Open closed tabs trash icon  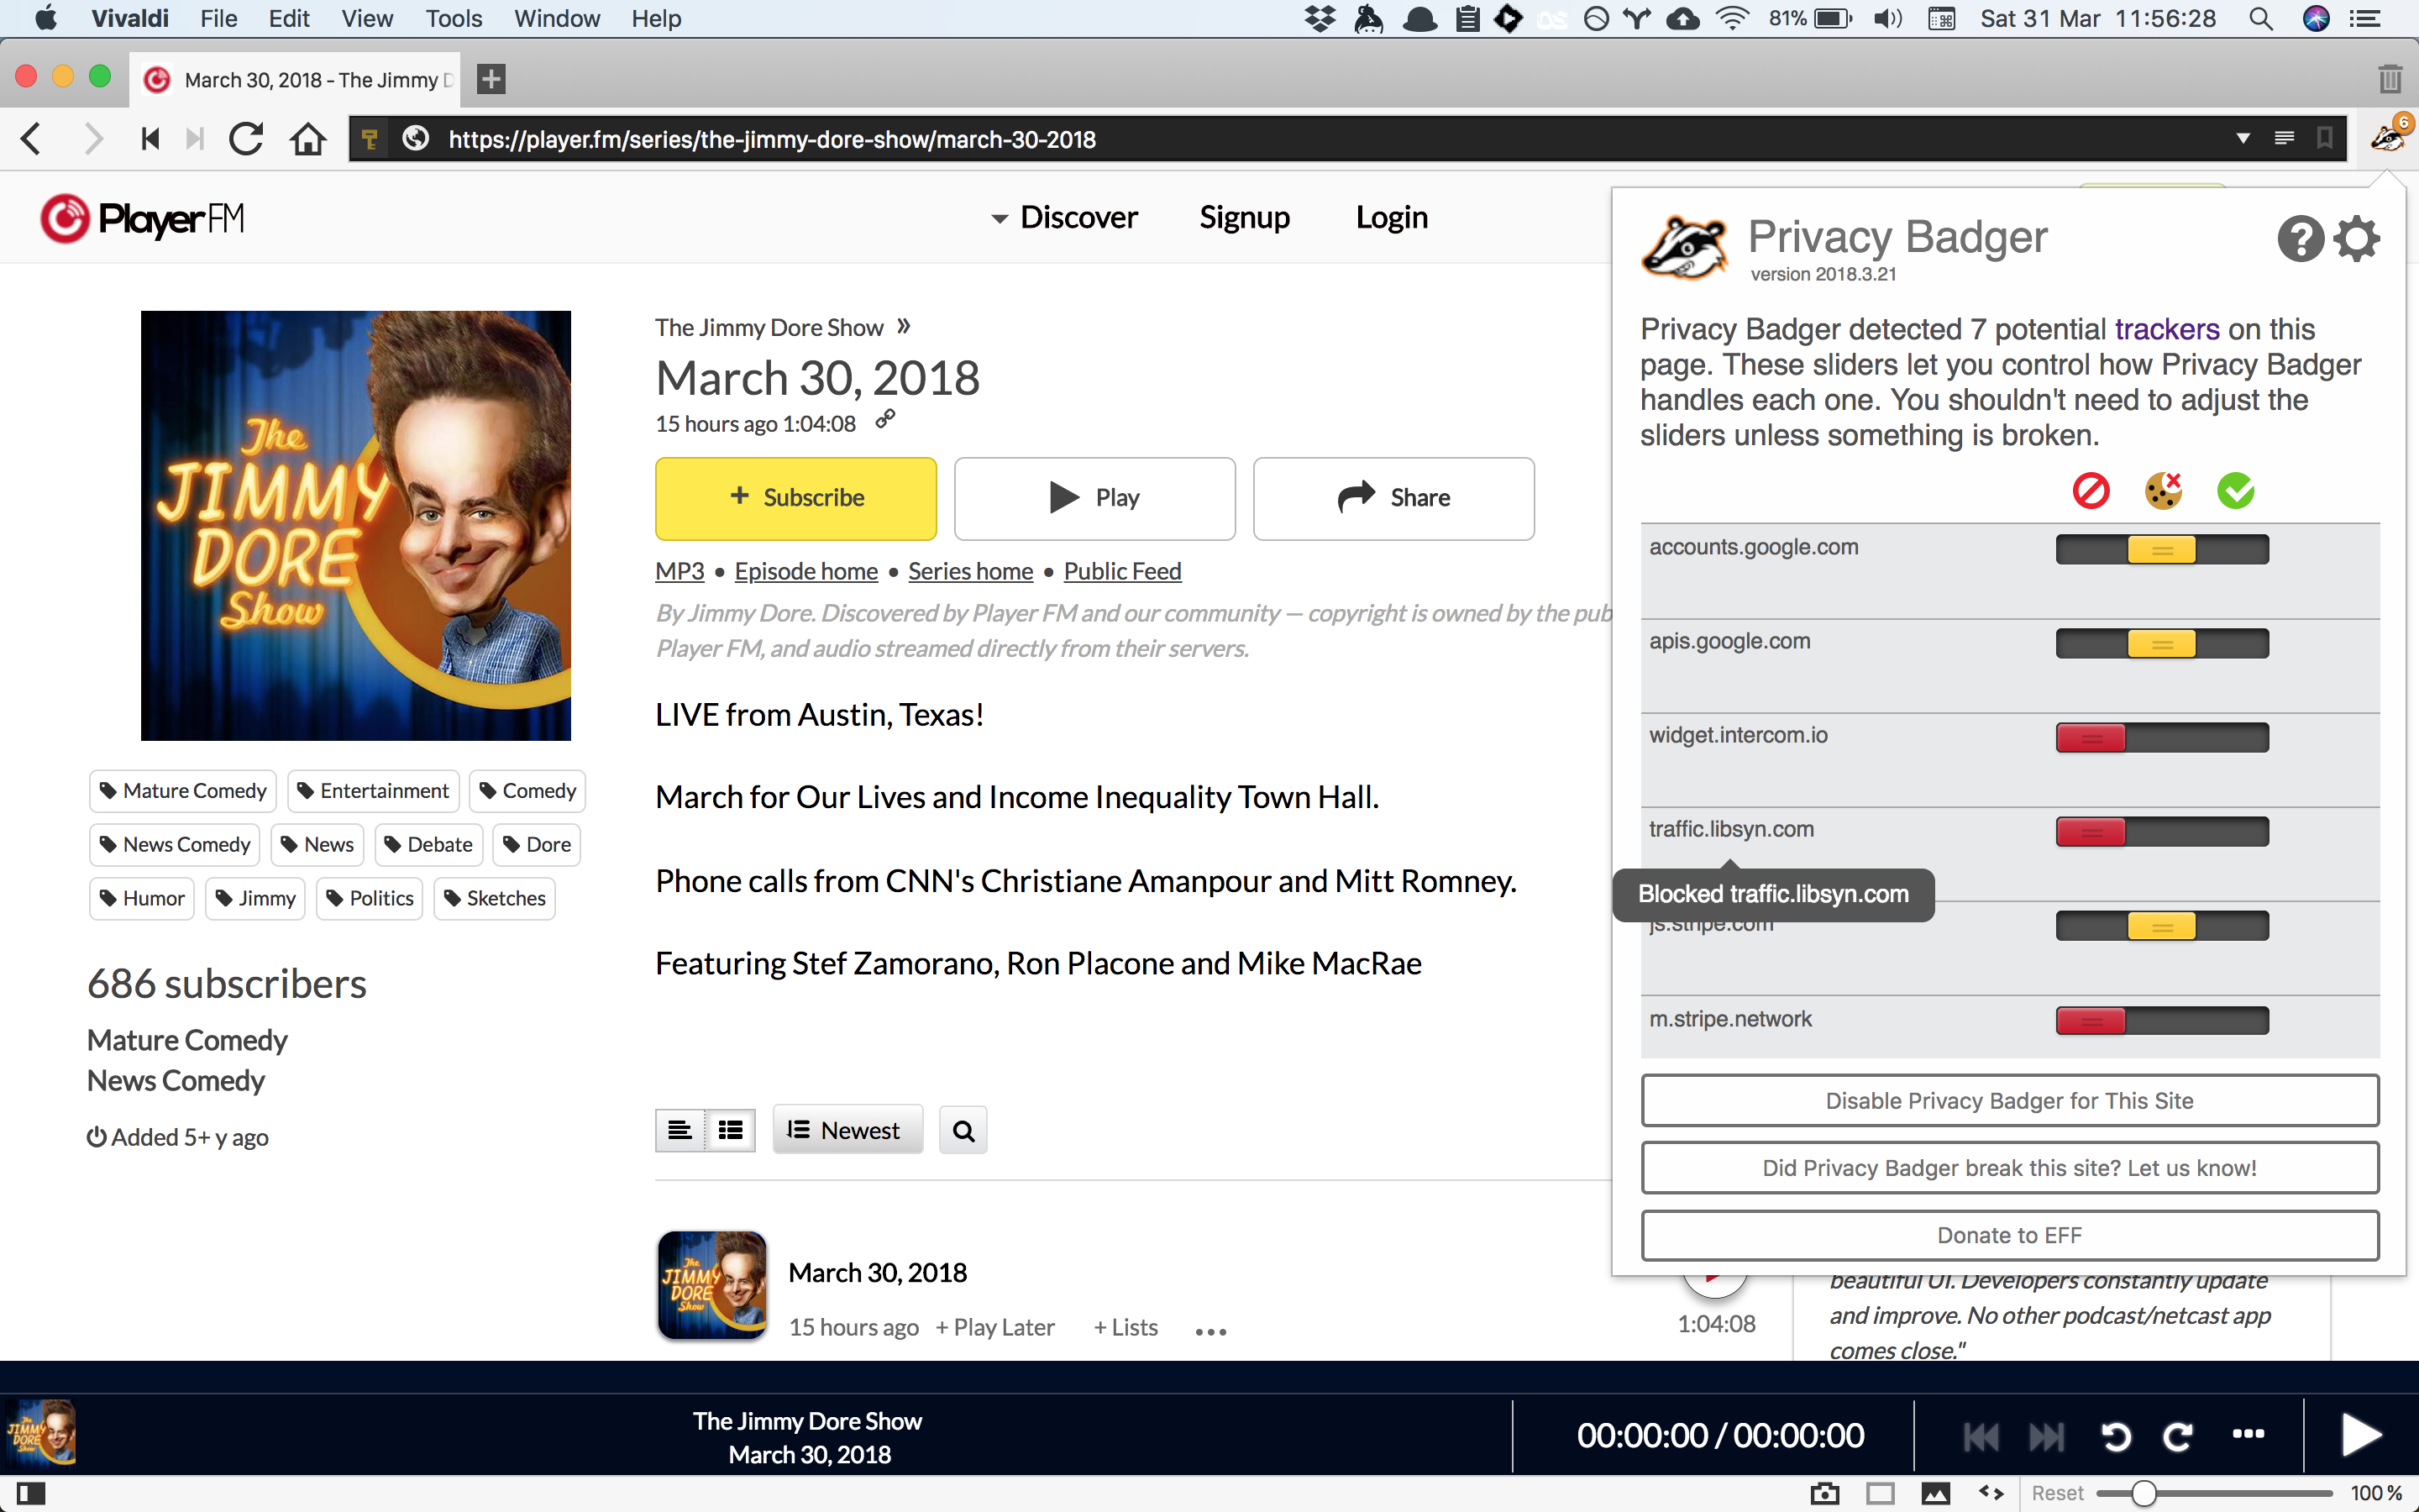click(2390, 79)
